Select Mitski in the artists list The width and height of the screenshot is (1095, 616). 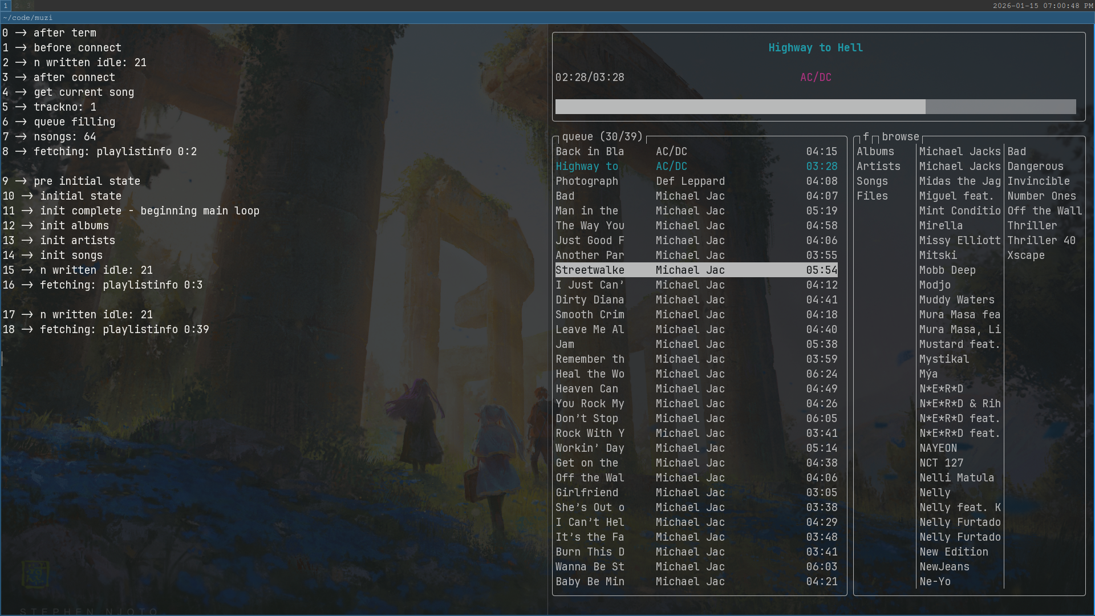[938, 256]
